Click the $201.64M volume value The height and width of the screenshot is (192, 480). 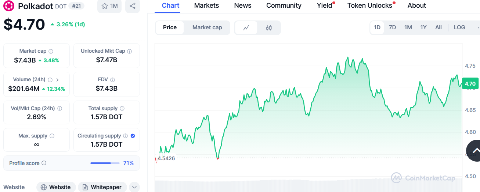coord(24,89)
